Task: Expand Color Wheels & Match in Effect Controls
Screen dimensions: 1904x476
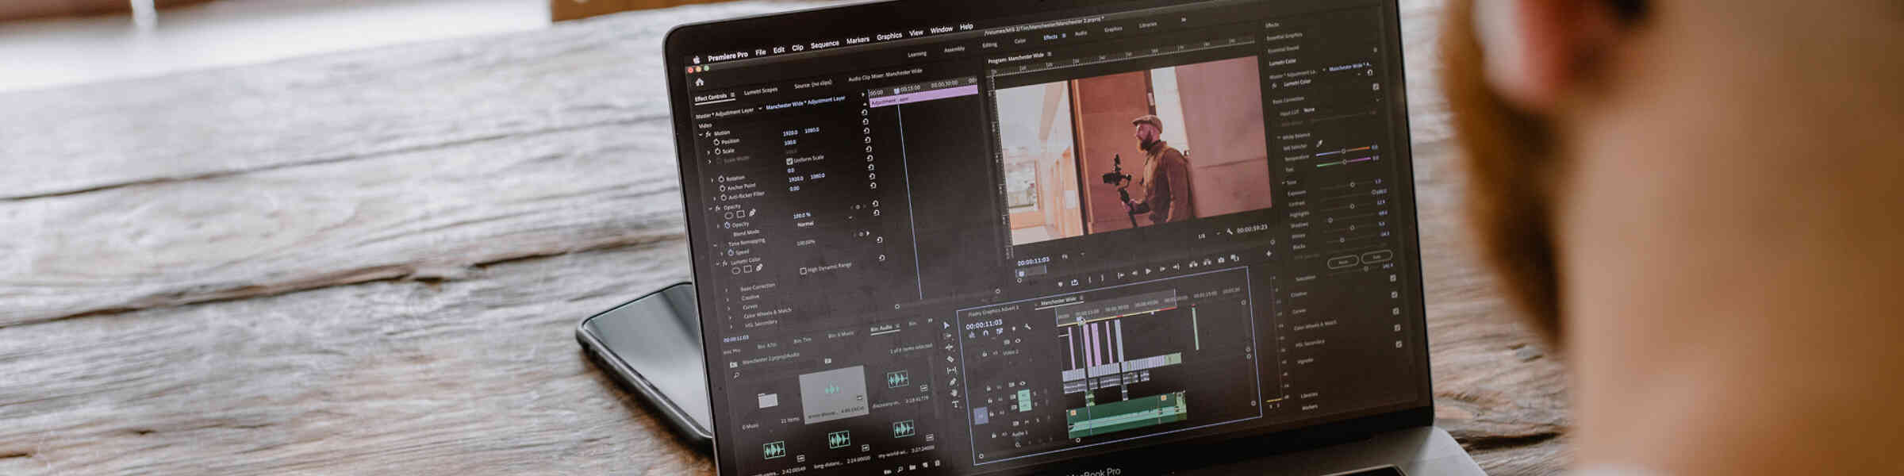Action: click(x=730, y=317)
